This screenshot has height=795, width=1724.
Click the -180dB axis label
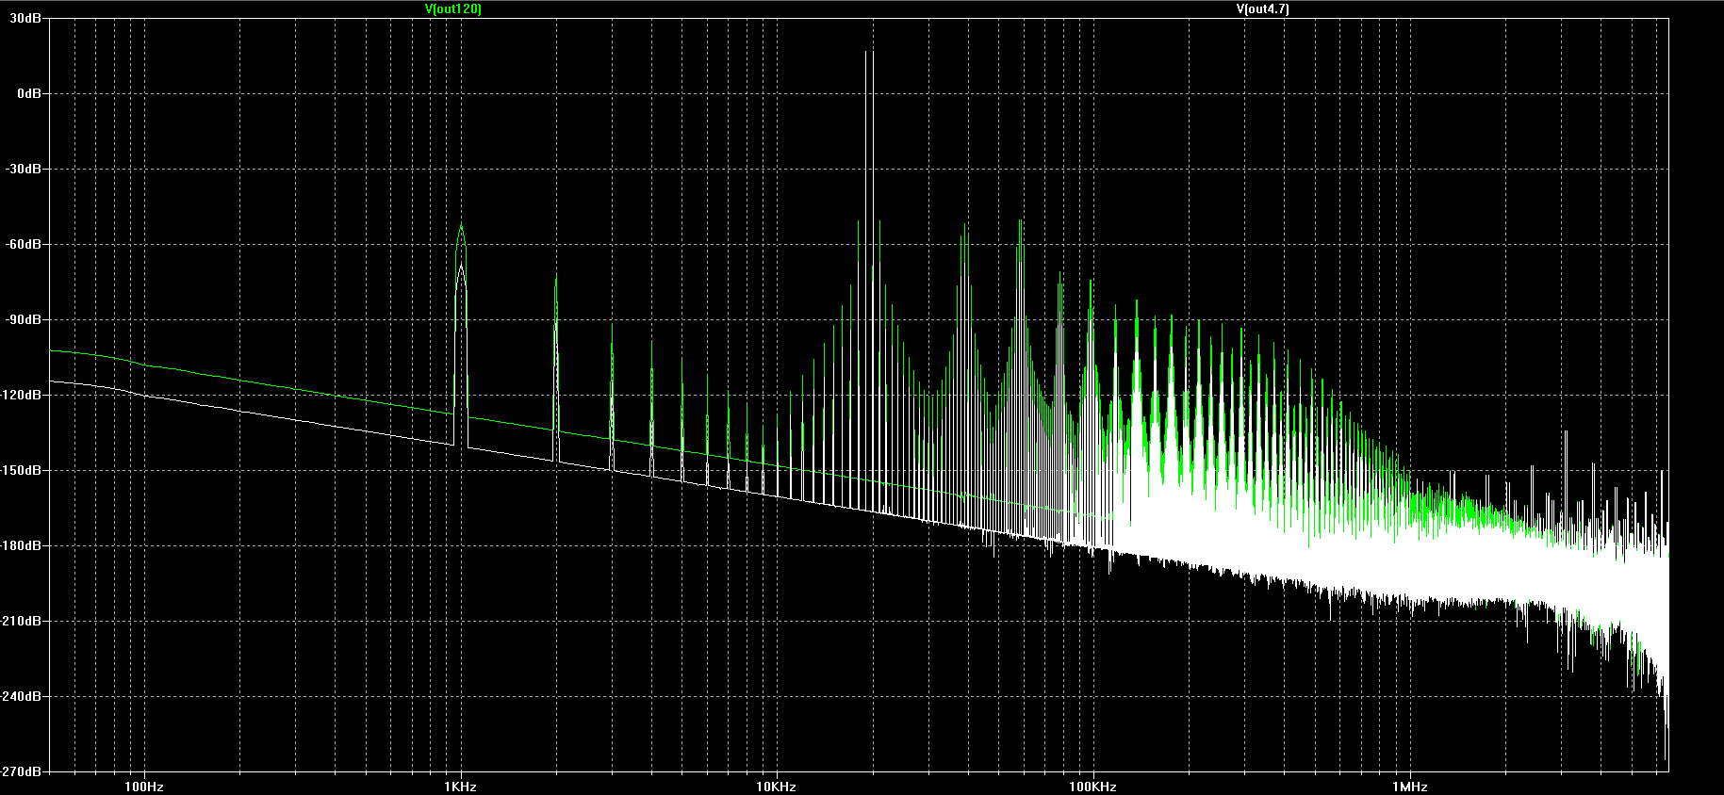(x=23, y=546)
